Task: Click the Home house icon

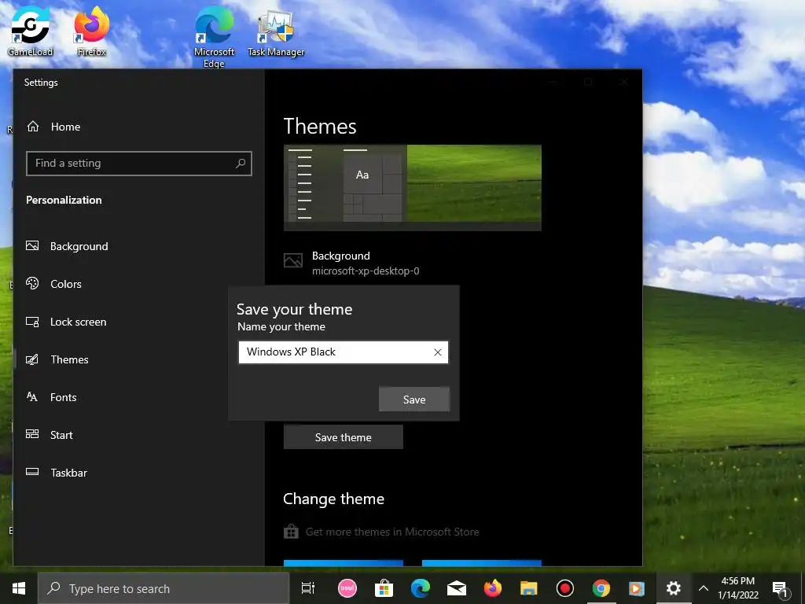Action: (x=33, y=126)
